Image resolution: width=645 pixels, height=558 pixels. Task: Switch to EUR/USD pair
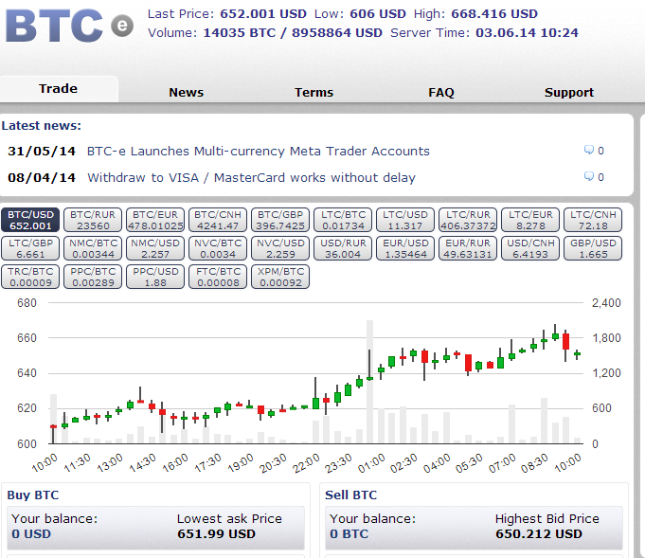pos(405,248)
